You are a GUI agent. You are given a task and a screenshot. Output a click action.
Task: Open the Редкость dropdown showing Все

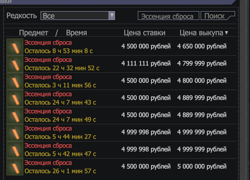pyautogui.click(x=78, y=16)
